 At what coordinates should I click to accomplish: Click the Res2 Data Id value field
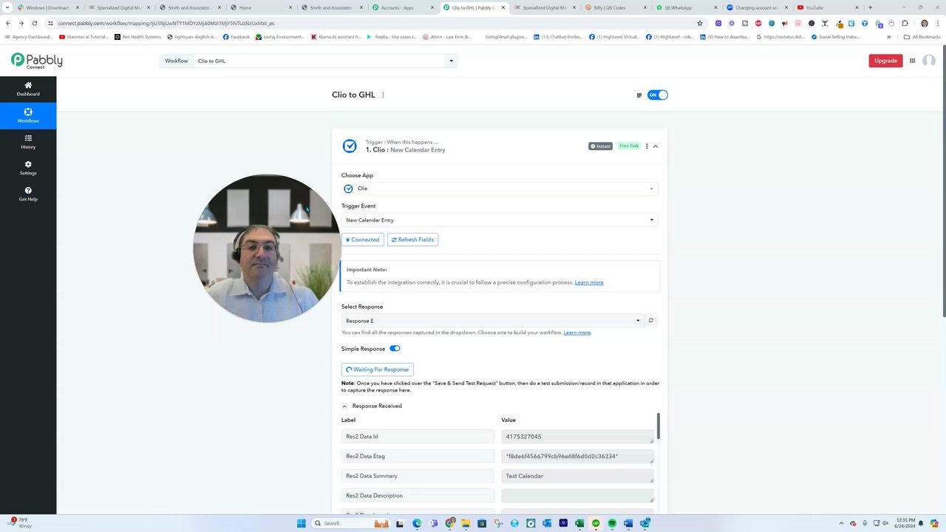coord(577,437)
